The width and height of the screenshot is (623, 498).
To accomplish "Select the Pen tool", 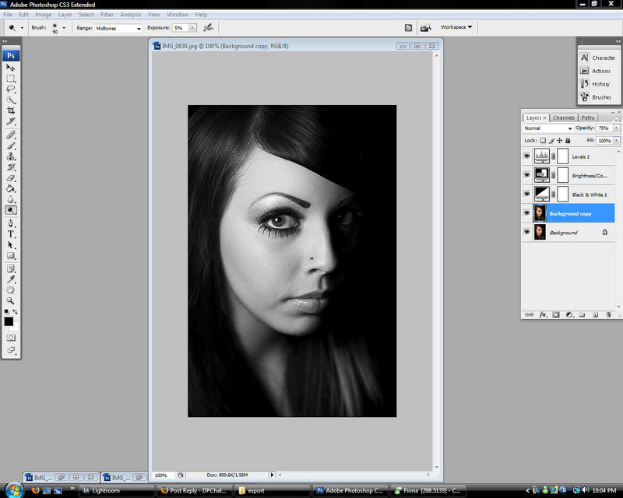I will tap(11, 223).
